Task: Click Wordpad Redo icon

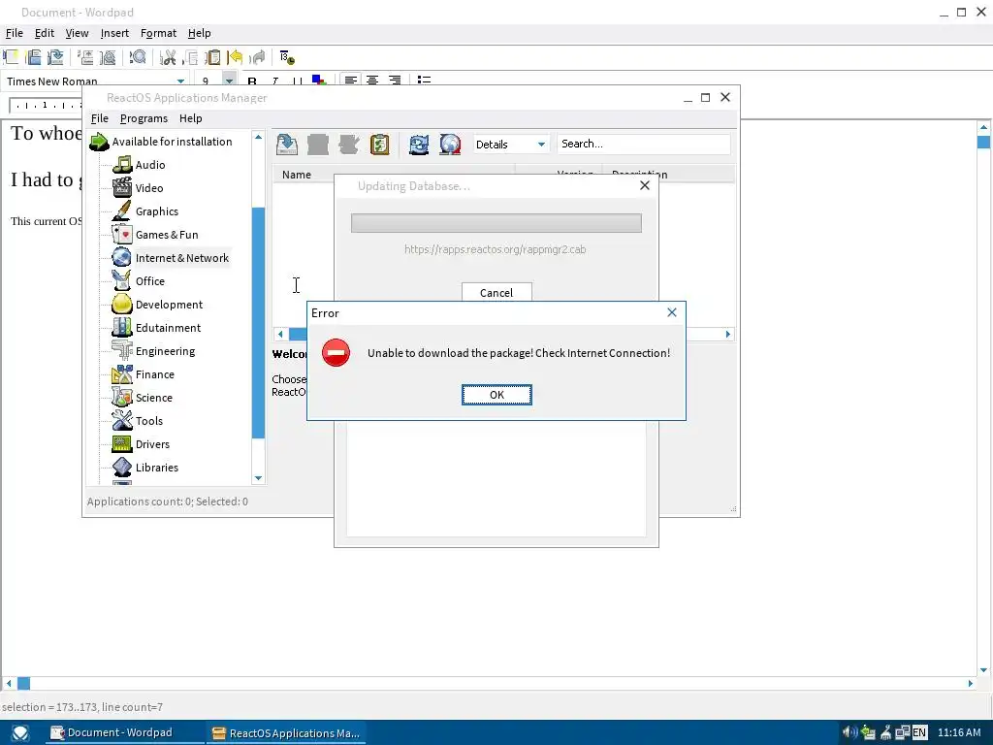Action: [x=257, y=57]
